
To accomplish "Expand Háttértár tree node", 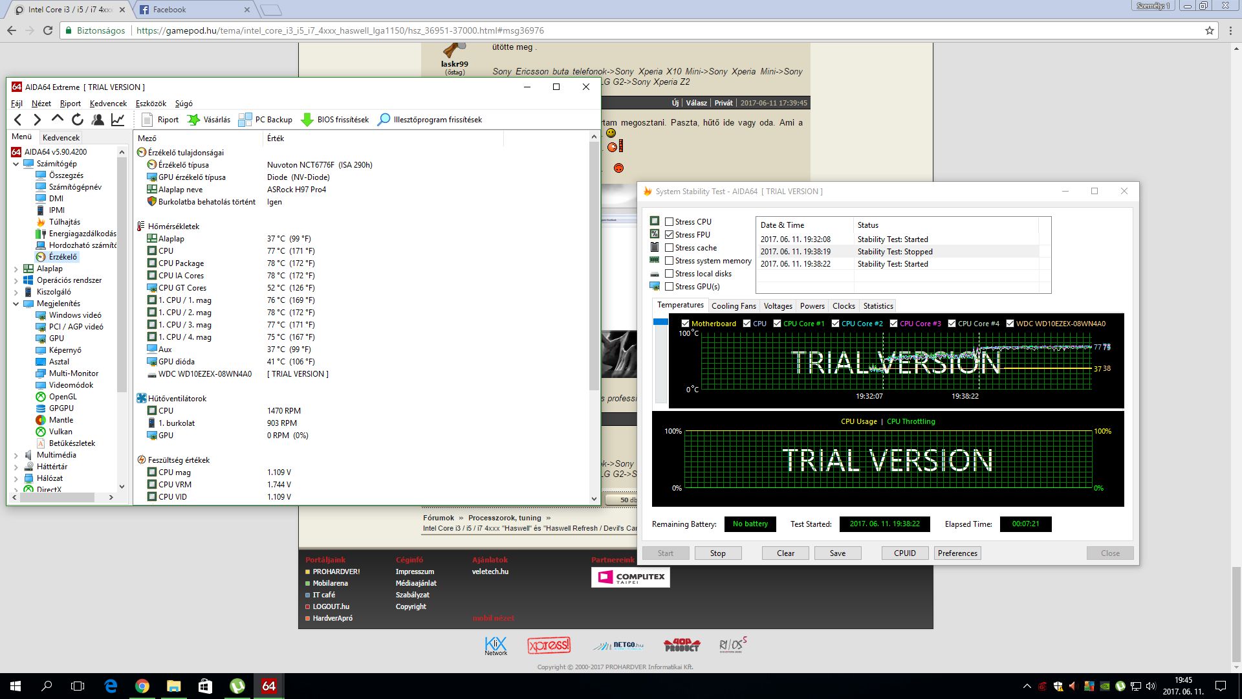I will 16,467.
